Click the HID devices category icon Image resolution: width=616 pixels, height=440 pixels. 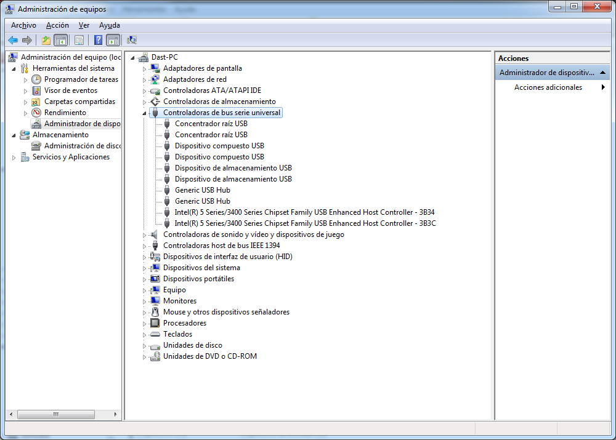pyautogui.click(x=155, y=257)
